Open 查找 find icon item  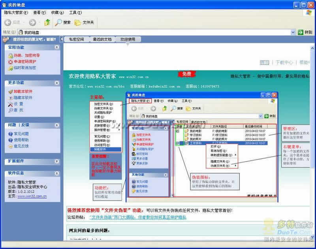coord(16,110)
